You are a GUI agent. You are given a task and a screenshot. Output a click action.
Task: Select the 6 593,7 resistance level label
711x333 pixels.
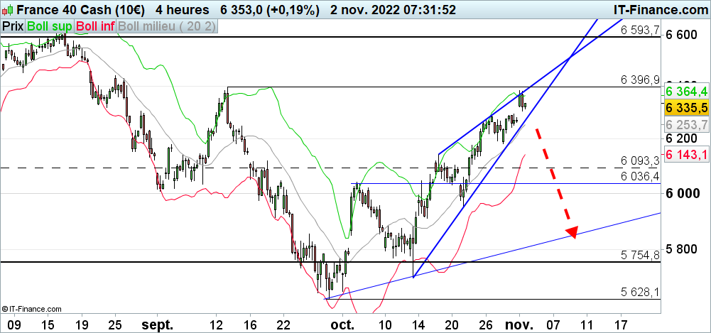pyautogui.click(x=641, y=30)
